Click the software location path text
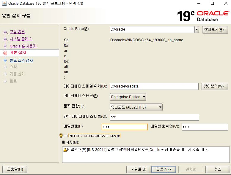This screenshot has height=175, width=231. click(x=147, y=40)
